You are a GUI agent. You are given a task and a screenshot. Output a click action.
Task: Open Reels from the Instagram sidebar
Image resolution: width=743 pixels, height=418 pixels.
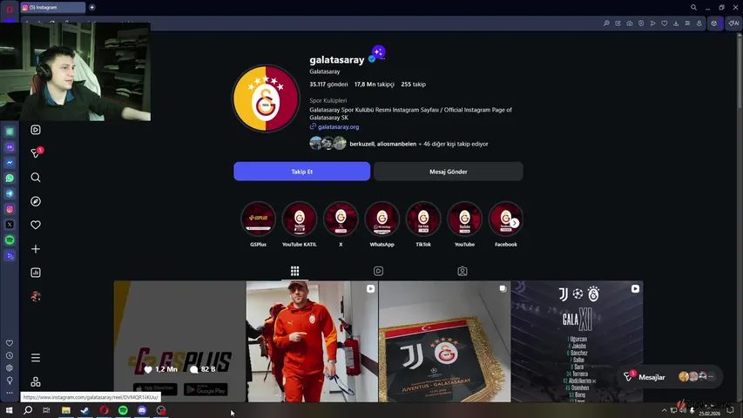coord(36,130)
